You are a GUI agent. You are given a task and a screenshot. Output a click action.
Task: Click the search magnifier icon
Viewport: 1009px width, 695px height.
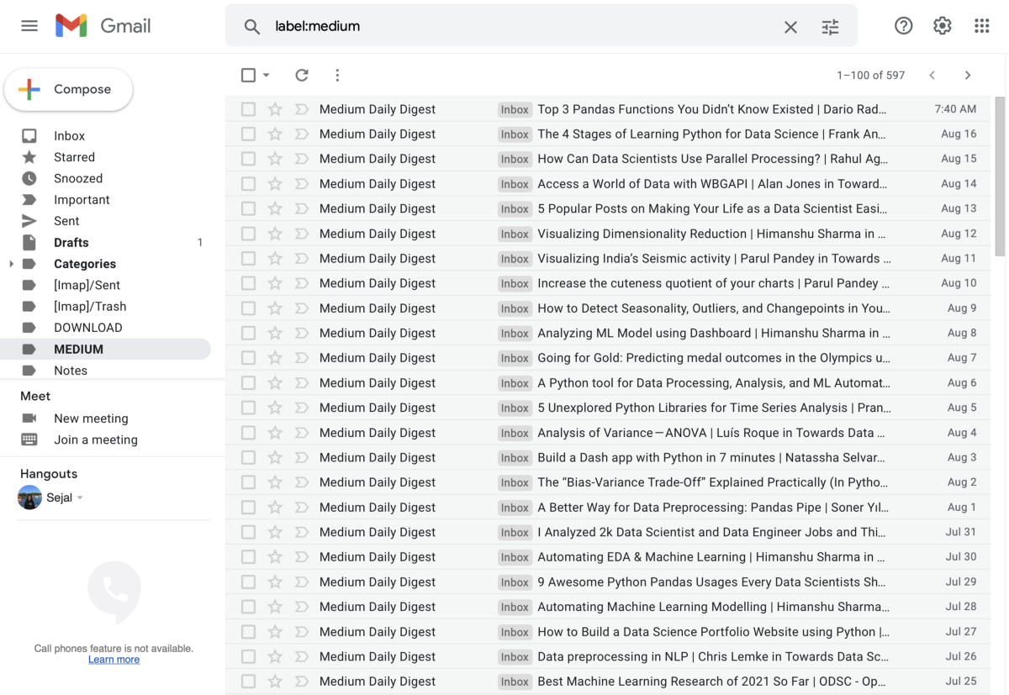(x=251, y=27)
